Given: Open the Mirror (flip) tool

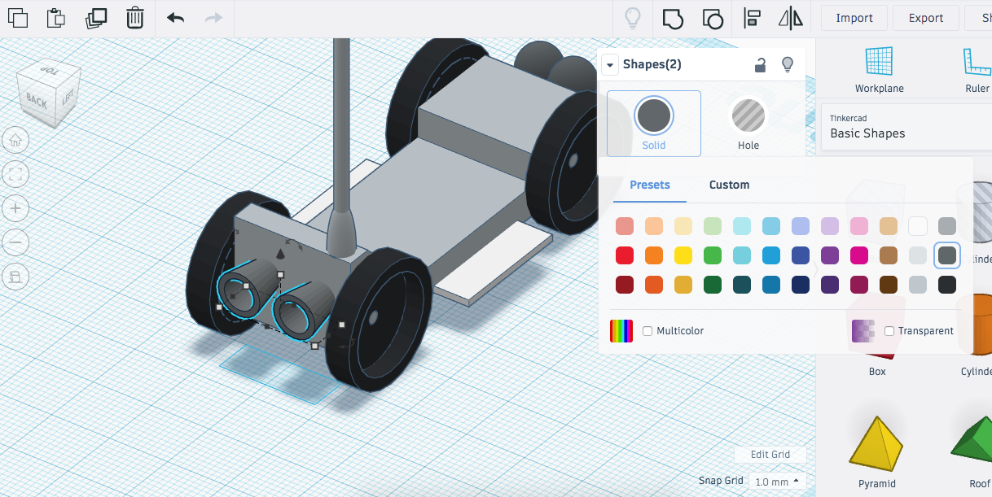Looking at the screenshot, I should click(x=790, y=18).
